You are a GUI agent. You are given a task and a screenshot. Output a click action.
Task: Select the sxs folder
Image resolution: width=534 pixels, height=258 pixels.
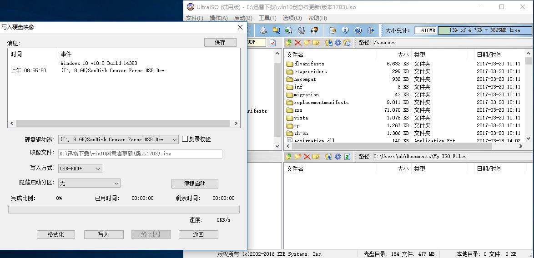coord(294,110)
